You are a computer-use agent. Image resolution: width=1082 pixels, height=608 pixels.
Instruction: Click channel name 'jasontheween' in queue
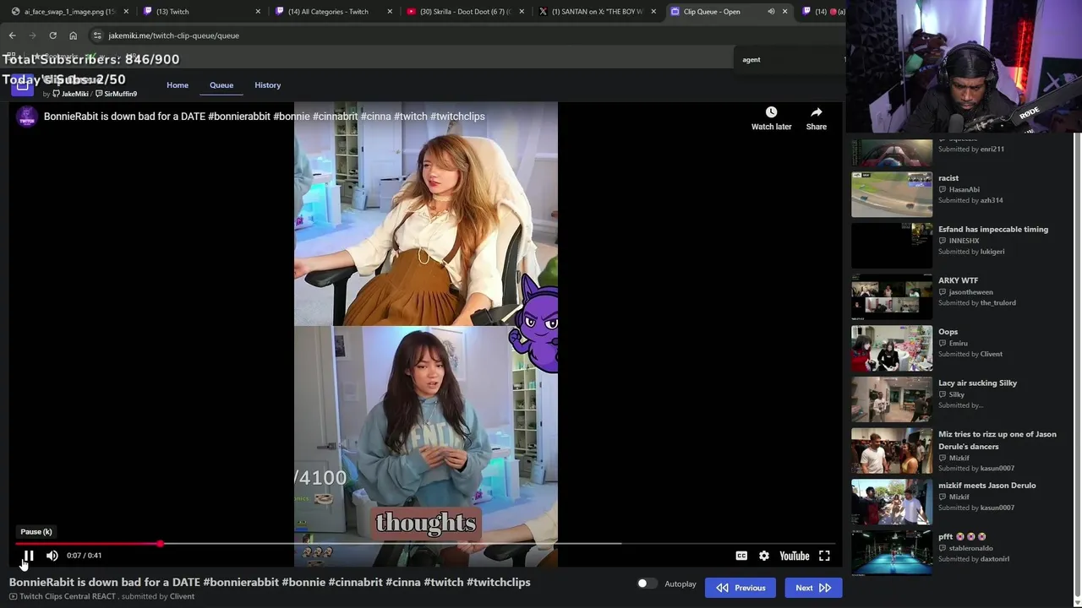[970, 292]
